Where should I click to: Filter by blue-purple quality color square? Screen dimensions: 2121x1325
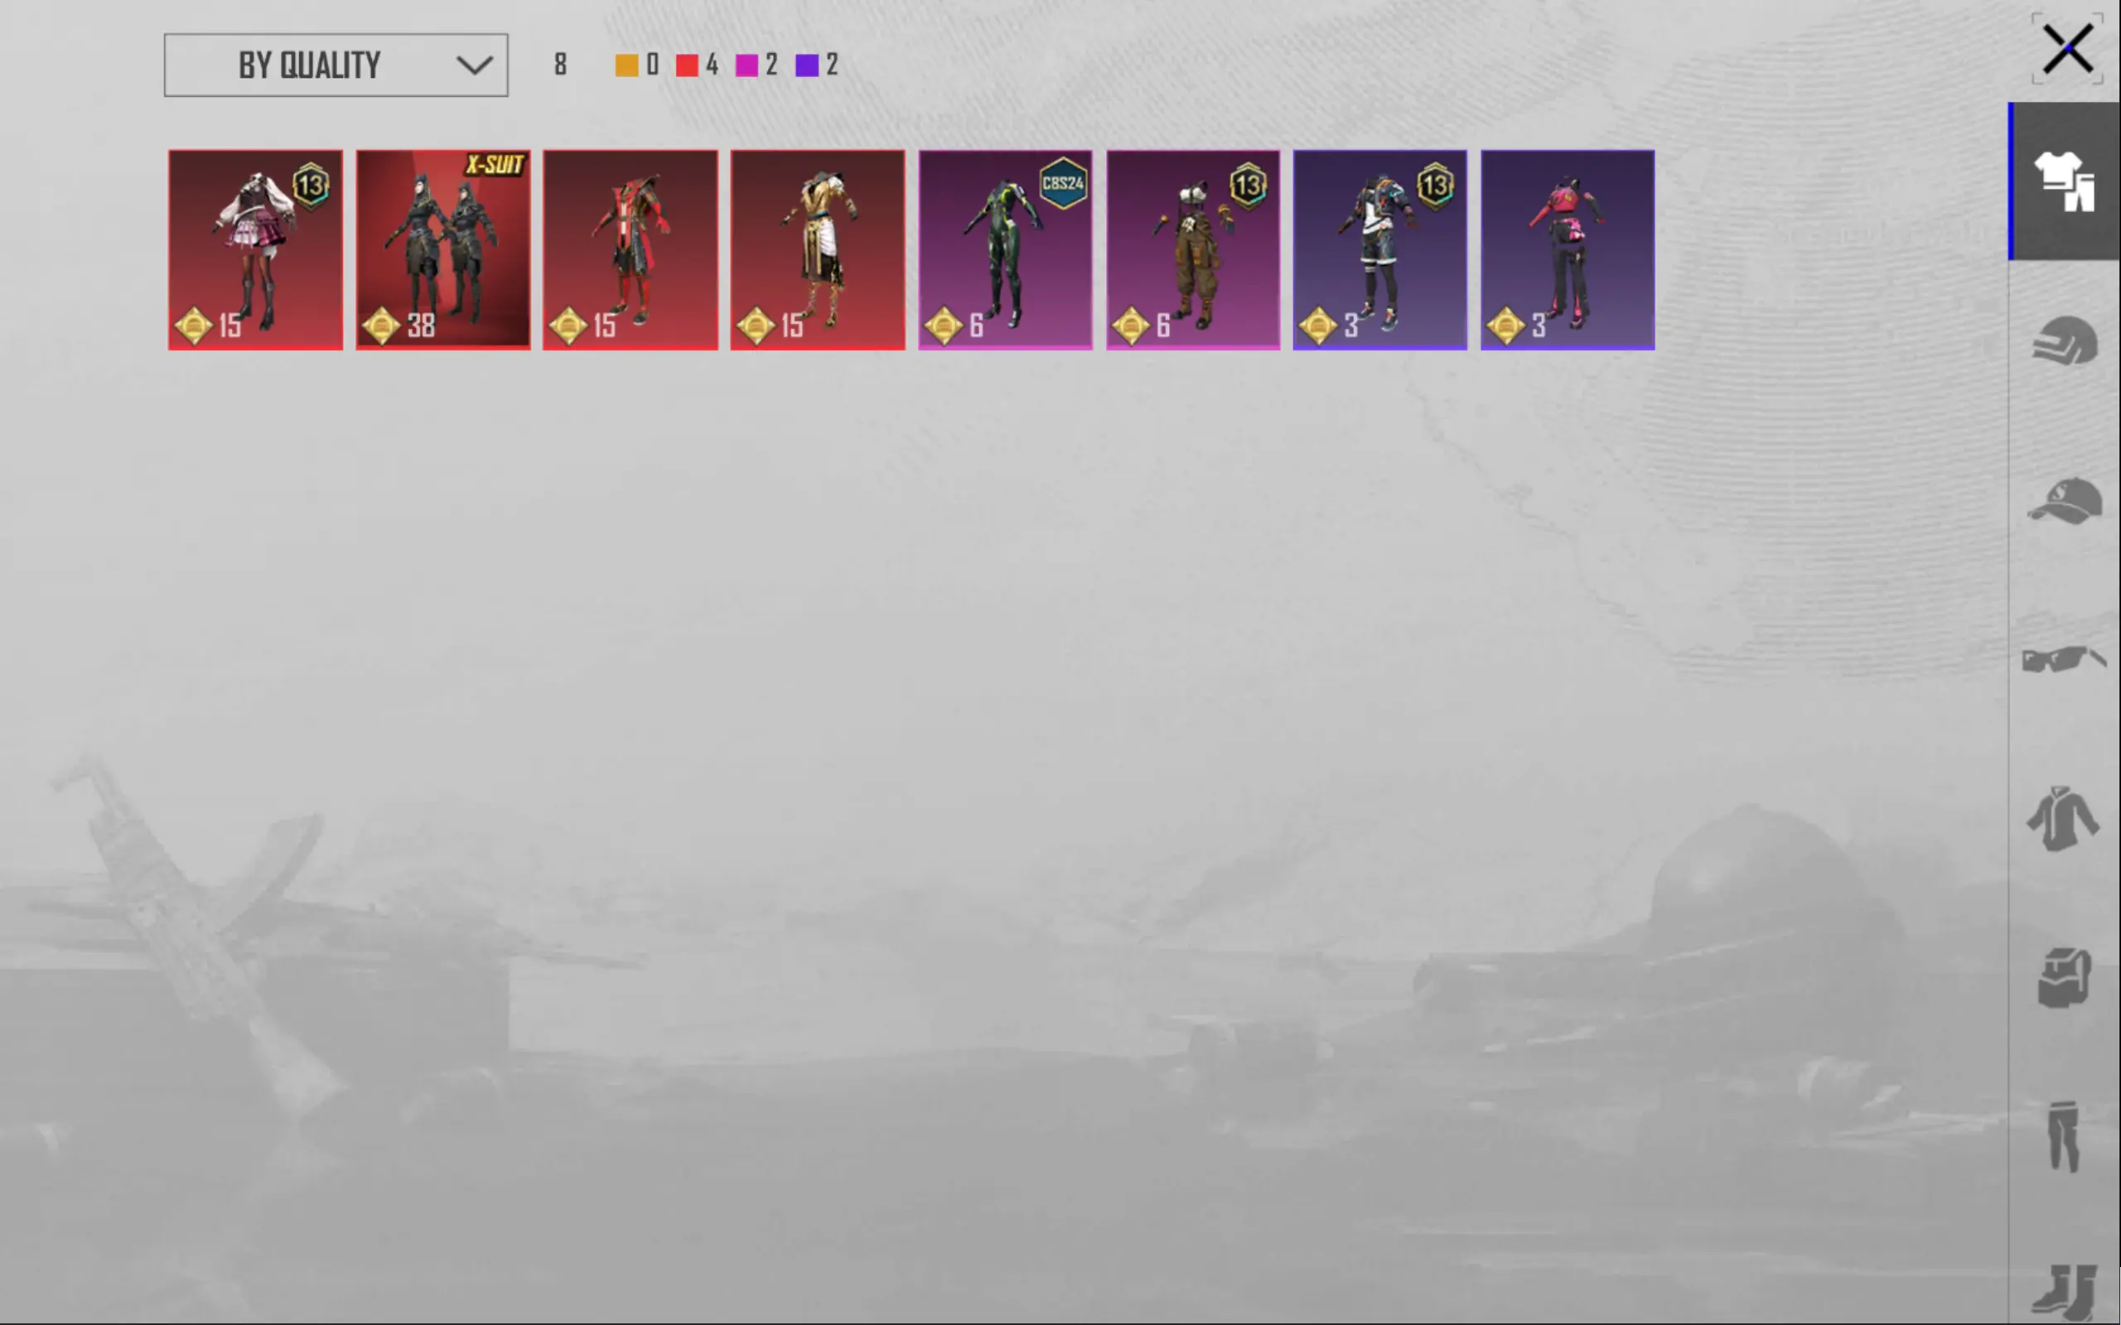[x=807, y=65]
